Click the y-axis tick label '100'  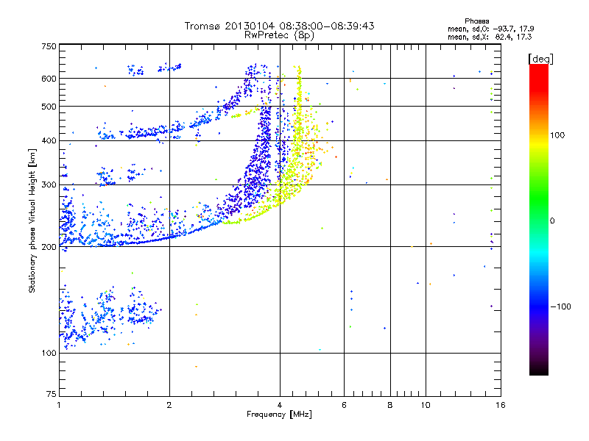pyautogui.click(x=49, y=354)
